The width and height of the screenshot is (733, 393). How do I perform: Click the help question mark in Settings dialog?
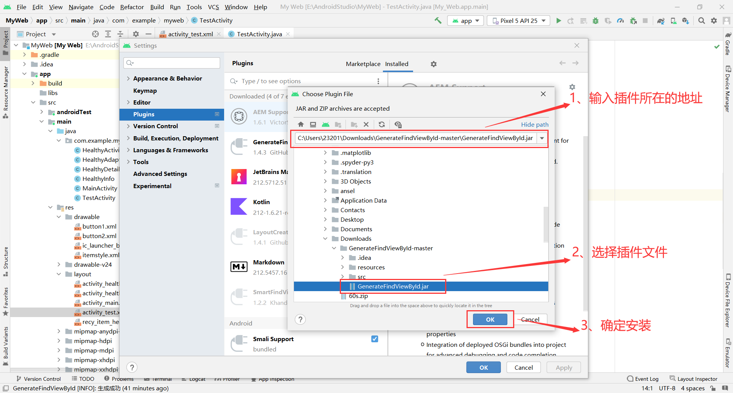point(132,367)
